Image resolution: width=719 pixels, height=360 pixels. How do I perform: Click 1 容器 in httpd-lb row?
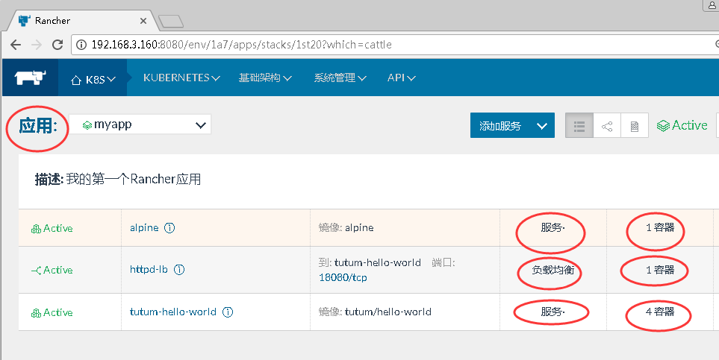click(660, 270)
